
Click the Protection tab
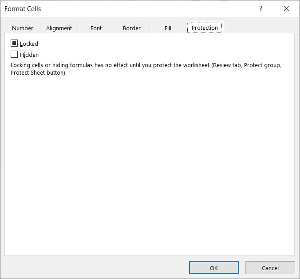(x=205, y=28)
